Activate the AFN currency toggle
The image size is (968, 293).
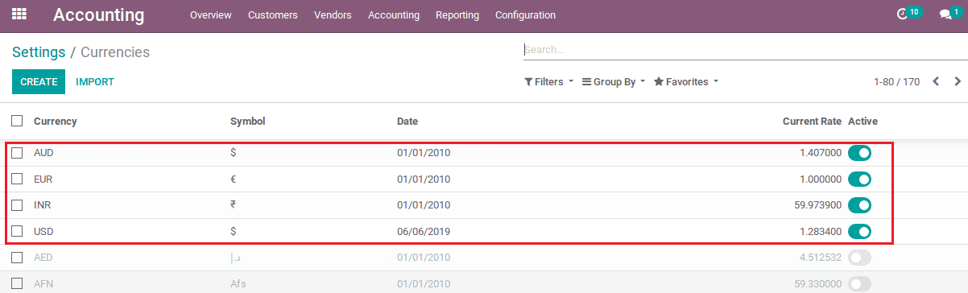[x=859, y=283]
